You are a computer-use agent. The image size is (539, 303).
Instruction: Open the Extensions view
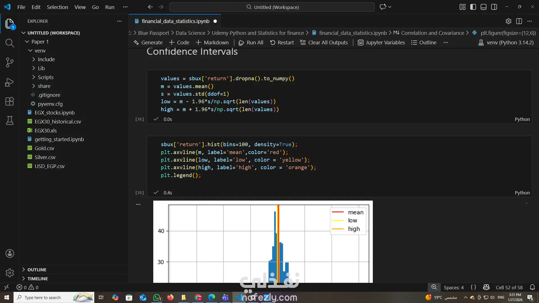point(10,101)
